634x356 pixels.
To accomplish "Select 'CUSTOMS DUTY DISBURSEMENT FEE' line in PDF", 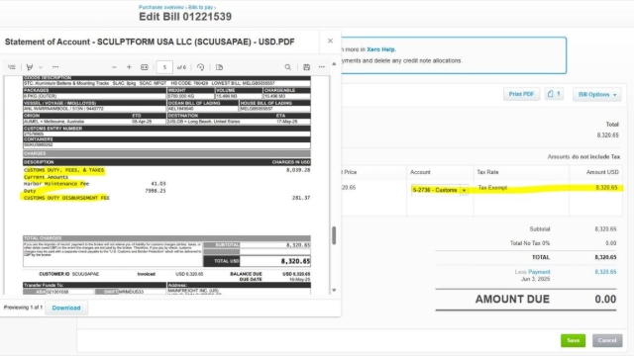I will (66, 198).
